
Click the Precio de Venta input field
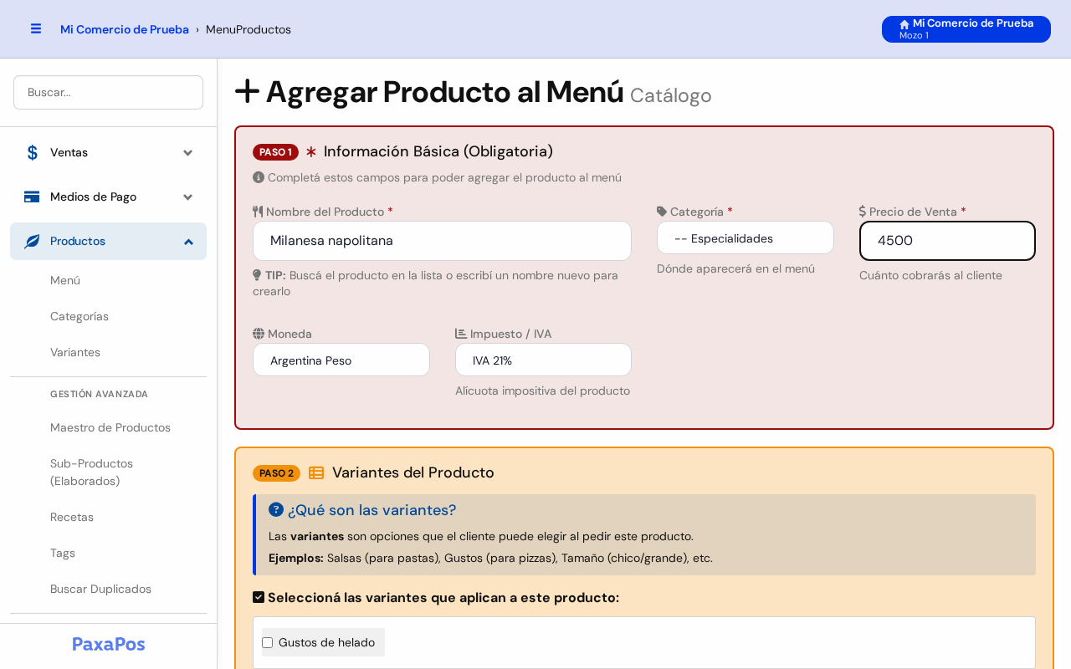click(947, 241)
